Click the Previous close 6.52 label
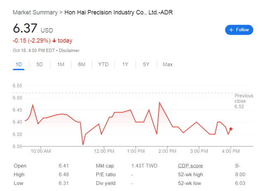This screenshot has height=191, width=264. click(244, 101)
